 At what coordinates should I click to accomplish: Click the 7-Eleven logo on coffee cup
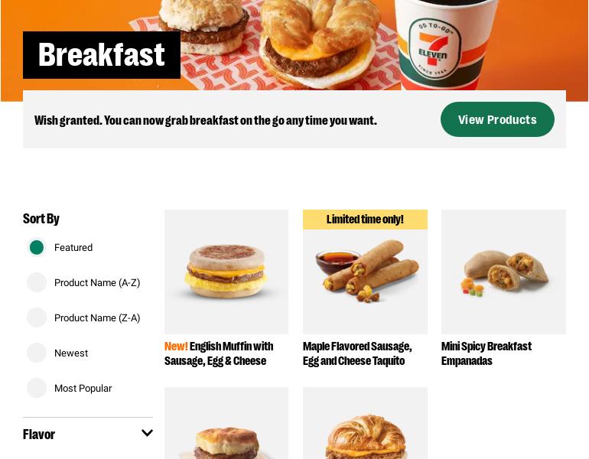click(434, 49)
